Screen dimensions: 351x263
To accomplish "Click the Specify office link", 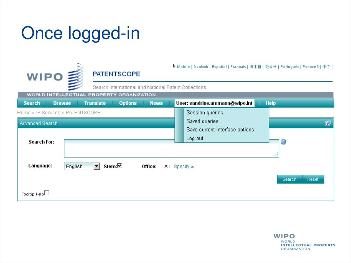I will tap(182, 167).
